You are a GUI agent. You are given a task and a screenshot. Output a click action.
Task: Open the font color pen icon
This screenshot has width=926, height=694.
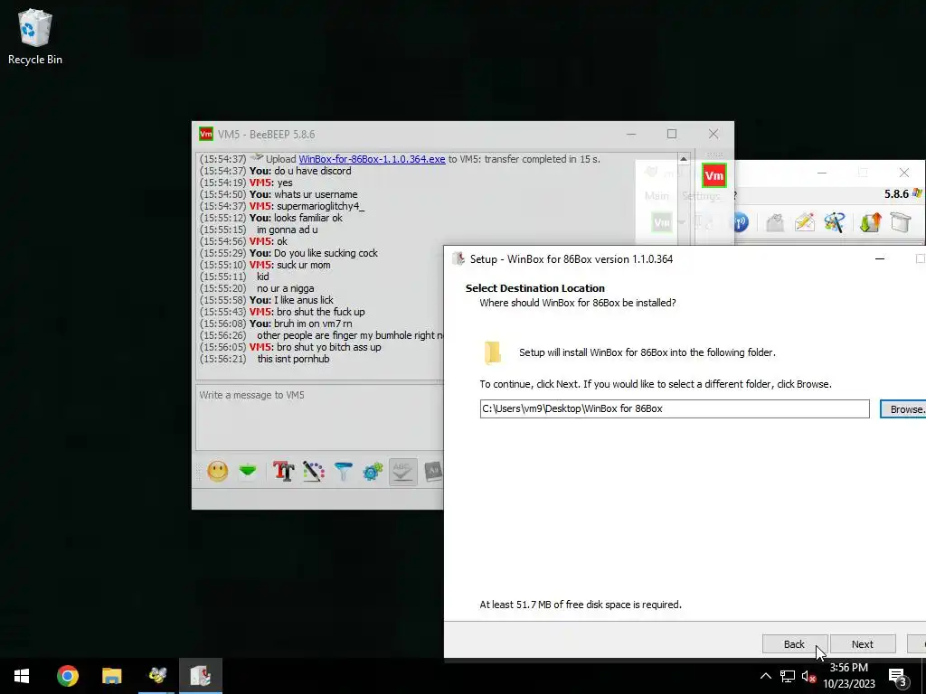[x=314, y=471]
